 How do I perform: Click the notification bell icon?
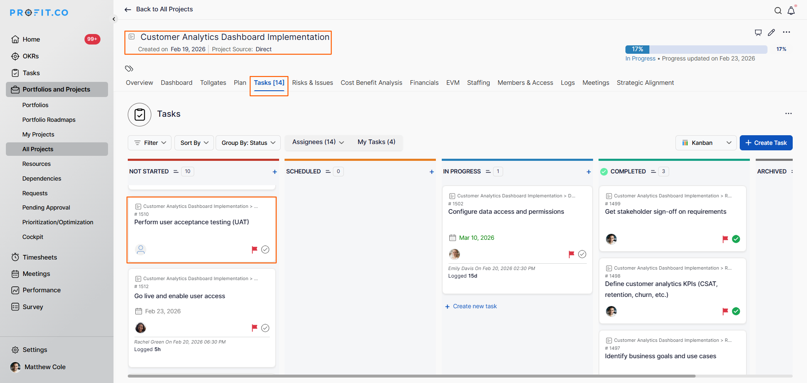point(791,11)
